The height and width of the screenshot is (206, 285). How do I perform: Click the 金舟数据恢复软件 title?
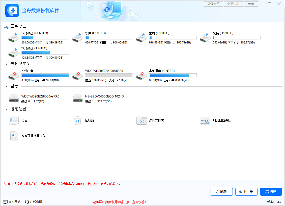[41, 11]
